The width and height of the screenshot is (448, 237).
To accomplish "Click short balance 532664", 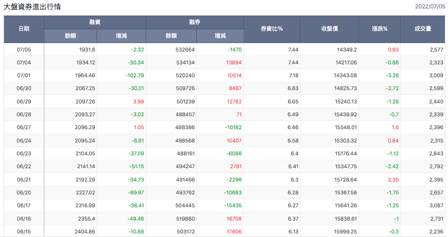I will pyautogui.click(x=185, y=50).
